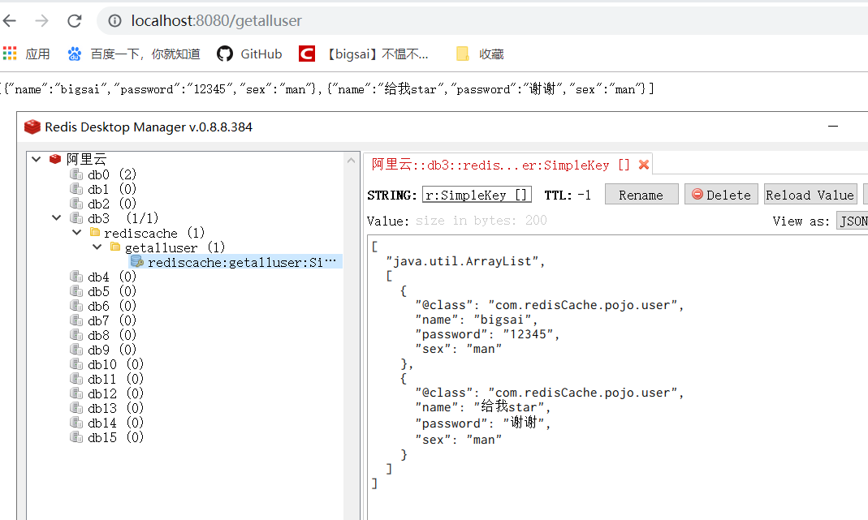Select the getalluser folder icon
868x520 pixels.
coord(115,247)
